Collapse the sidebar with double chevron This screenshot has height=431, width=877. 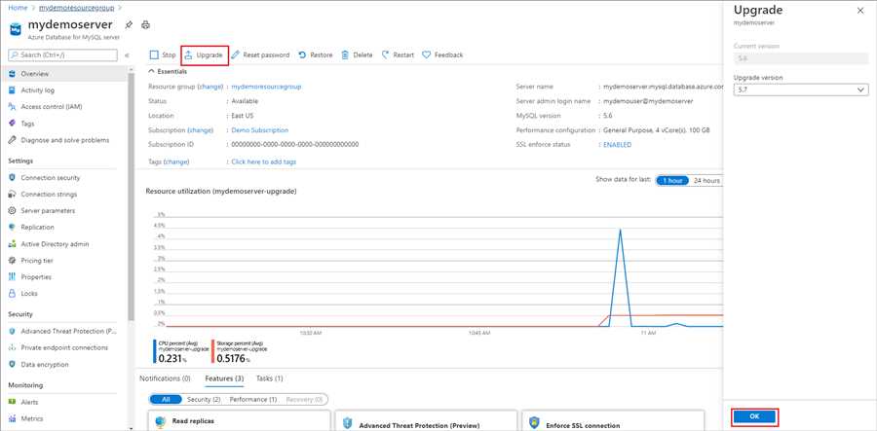click(x=127, y=55)
